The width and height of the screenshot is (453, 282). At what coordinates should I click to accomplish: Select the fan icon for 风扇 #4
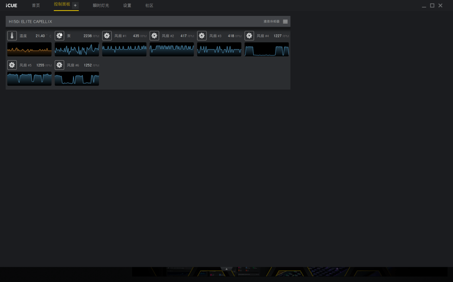(249, 36)
